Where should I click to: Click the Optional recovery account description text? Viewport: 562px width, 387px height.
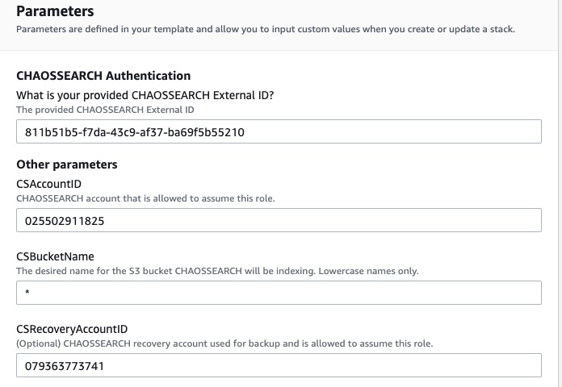tap(224, 343)
